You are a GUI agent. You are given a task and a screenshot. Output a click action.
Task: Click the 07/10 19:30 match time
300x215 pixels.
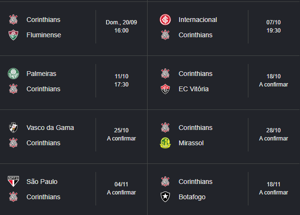pos(274,26)
